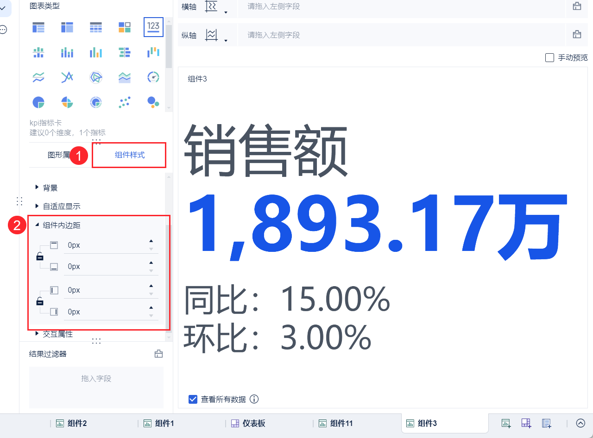Select the 组件3 tab

pos(445,423)
